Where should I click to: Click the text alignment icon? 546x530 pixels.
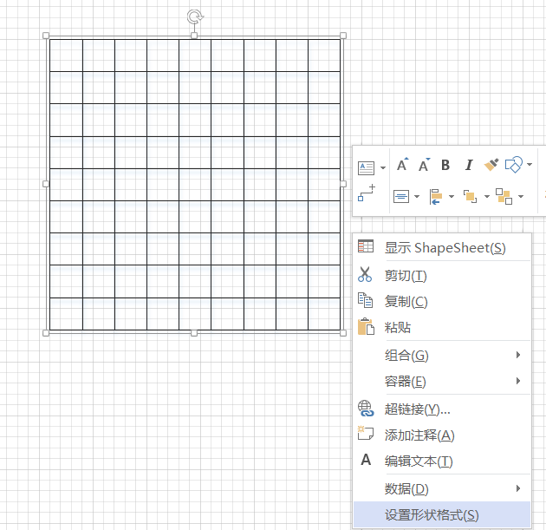[400, 197]
